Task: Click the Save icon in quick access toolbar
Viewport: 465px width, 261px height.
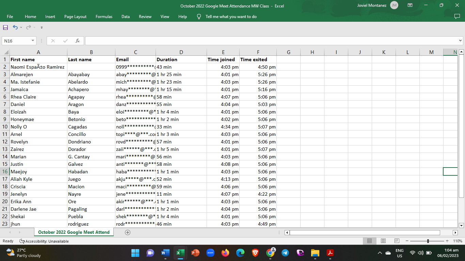Action: point(5,27)
